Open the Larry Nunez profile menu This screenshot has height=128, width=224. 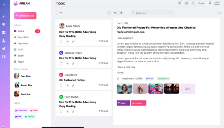tap(216, 3)
